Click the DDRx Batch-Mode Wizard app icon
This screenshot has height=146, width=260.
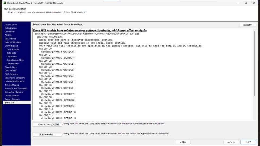[5, 3]
